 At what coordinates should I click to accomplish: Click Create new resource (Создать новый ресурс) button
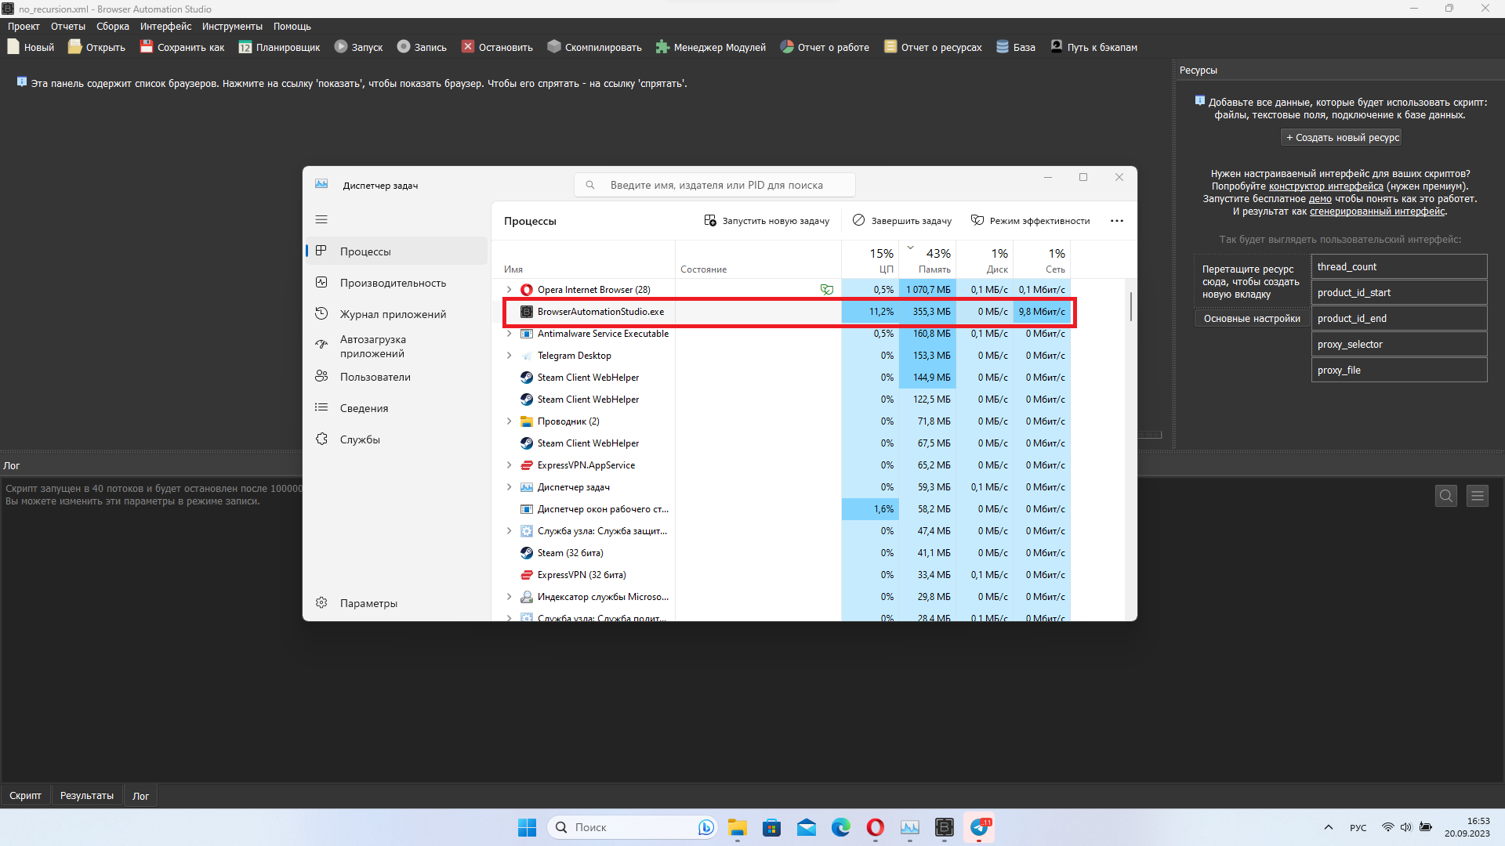coord(1342,138)
